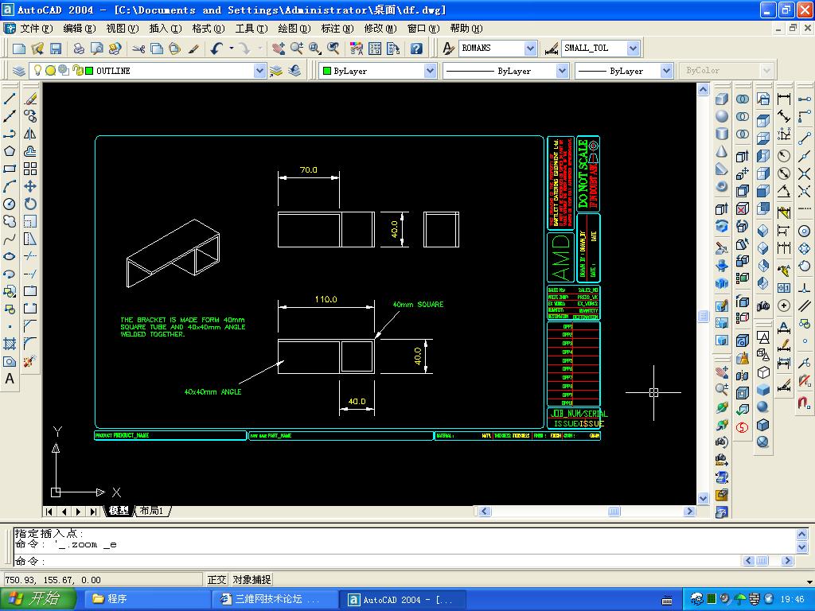This screenshot has width=815, height=611.
Task: Open the 视图(V) menu
Action: tap(122, 29)
